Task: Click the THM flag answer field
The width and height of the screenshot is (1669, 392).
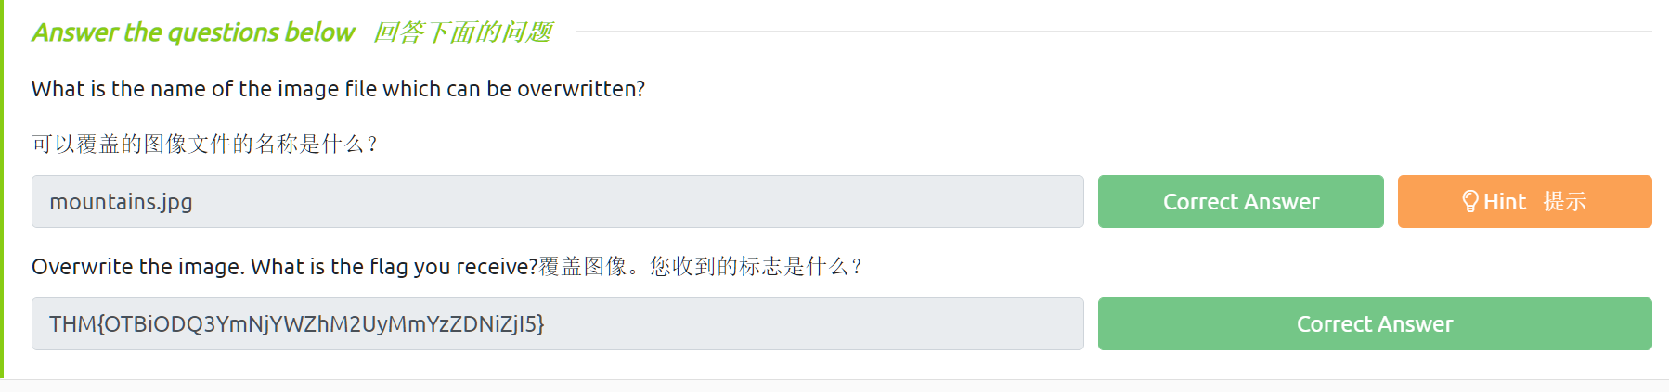Action: tap(557, 323)
